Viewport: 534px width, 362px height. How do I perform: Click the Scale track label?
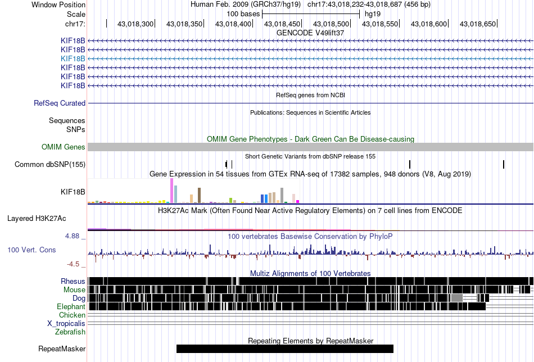[76, 14]
